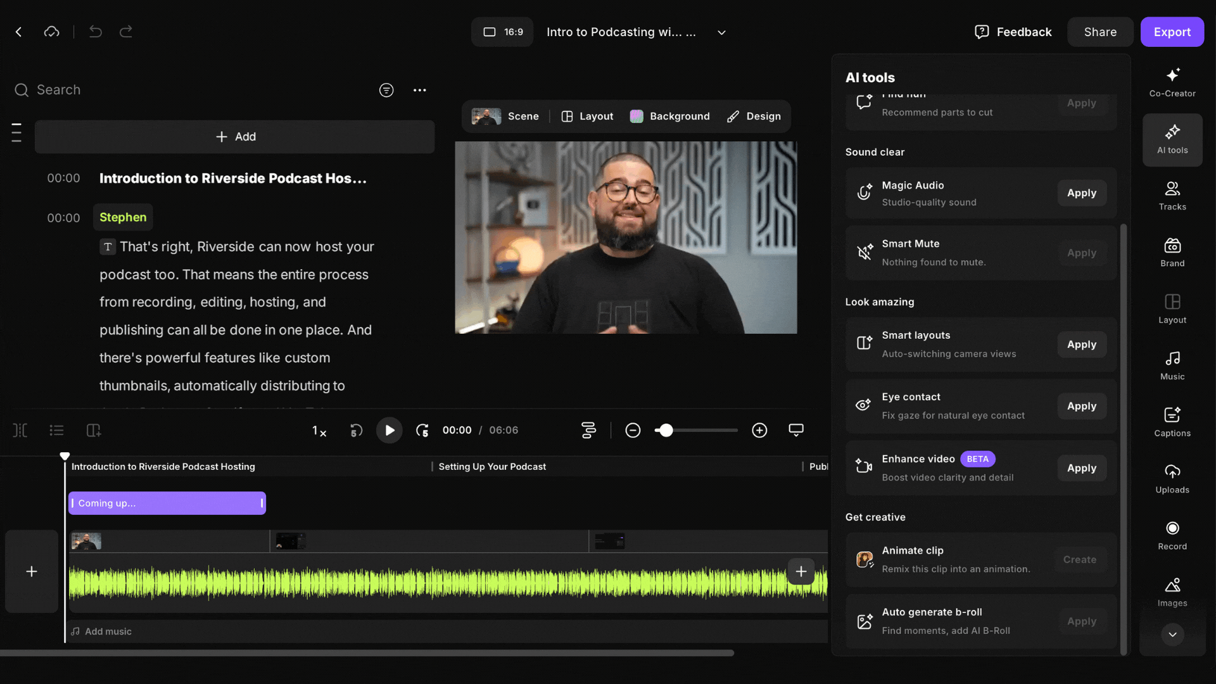Click the text marker icon in the transcript

pos(108,247)
